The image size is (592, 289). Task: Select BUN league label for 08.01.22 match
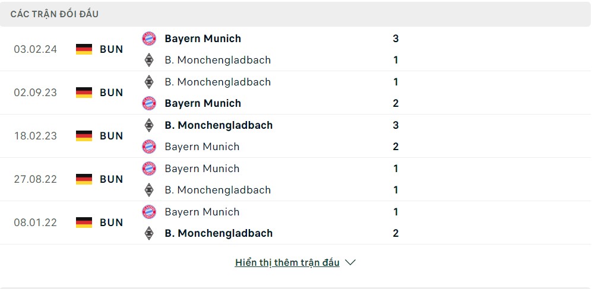112,223
